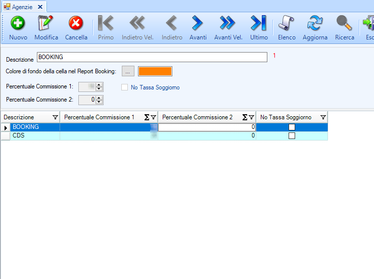Jump to last record with Ultimo

click(x=259, y=23)
